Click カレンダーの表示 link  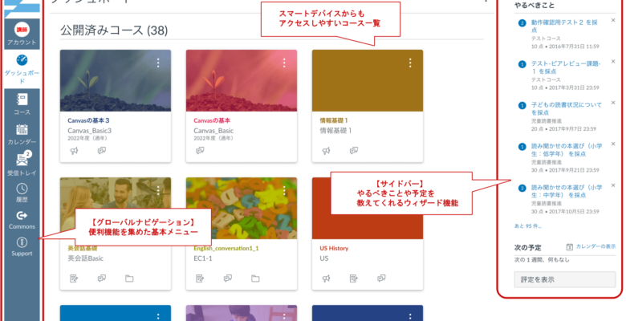(x=591, y=246)
